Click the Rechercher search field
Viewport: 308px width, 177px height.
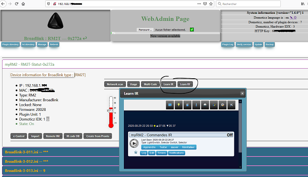pyautogui.click(x=249, y=4)
